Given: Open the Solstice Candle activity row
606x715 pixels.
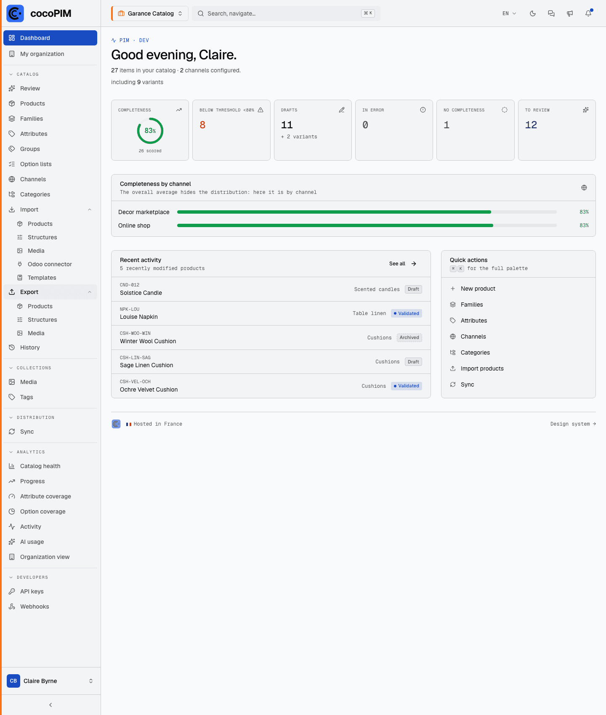Looking at the screenshot, I should point(271,289).
